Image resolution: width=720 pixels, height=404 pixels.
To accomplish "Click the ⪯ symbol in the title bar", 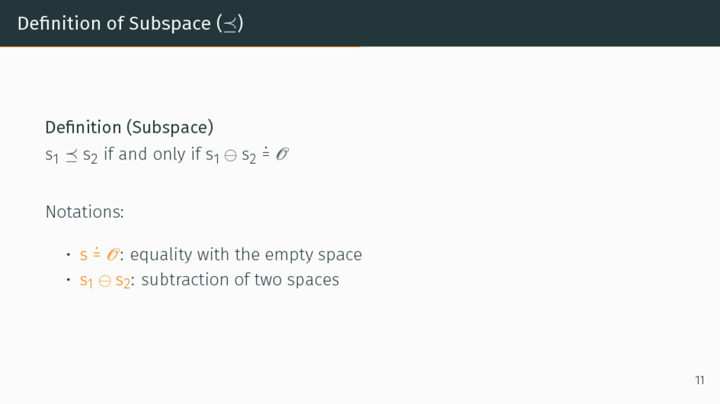I will coord(230,25).
